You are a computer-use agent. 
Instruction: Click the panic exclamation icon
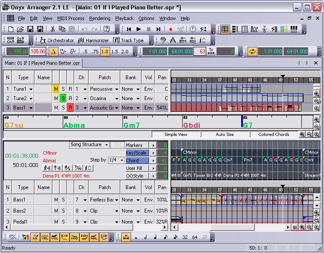click(x=193, y=29)
